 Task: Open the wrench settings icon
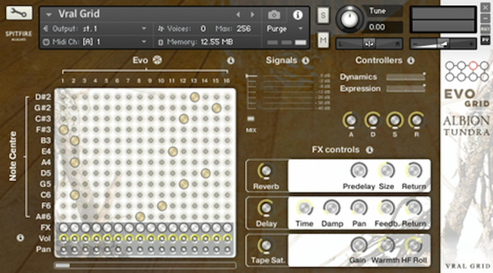click(x=19, y=13)
